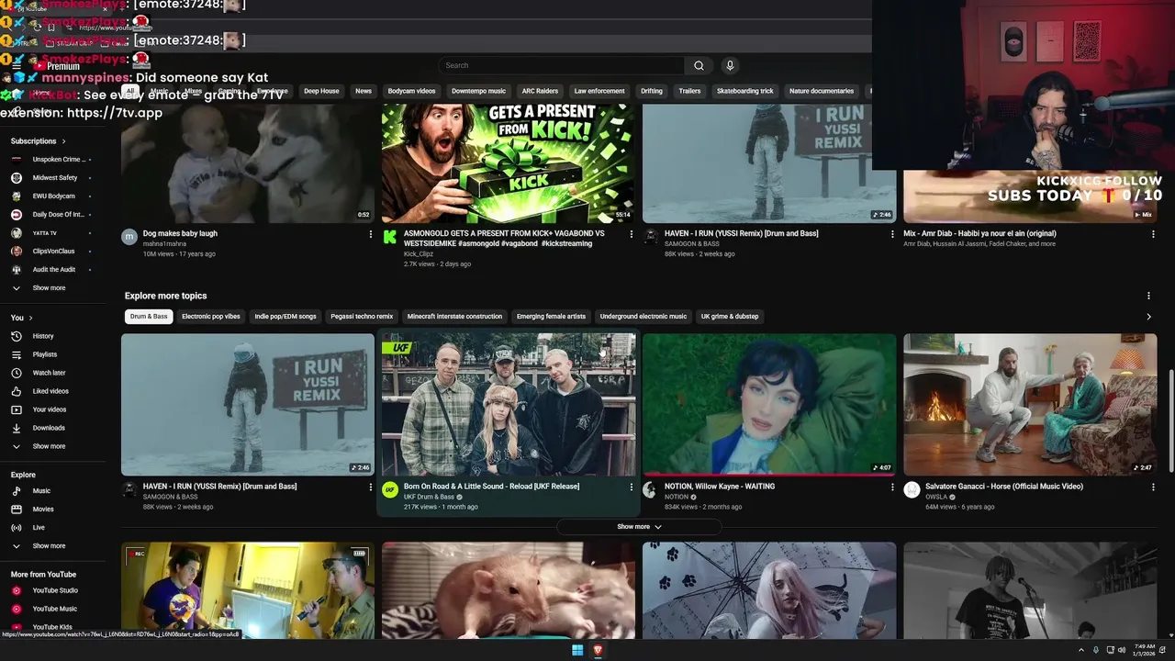Open more options for Born On Road Reload video

632,487
